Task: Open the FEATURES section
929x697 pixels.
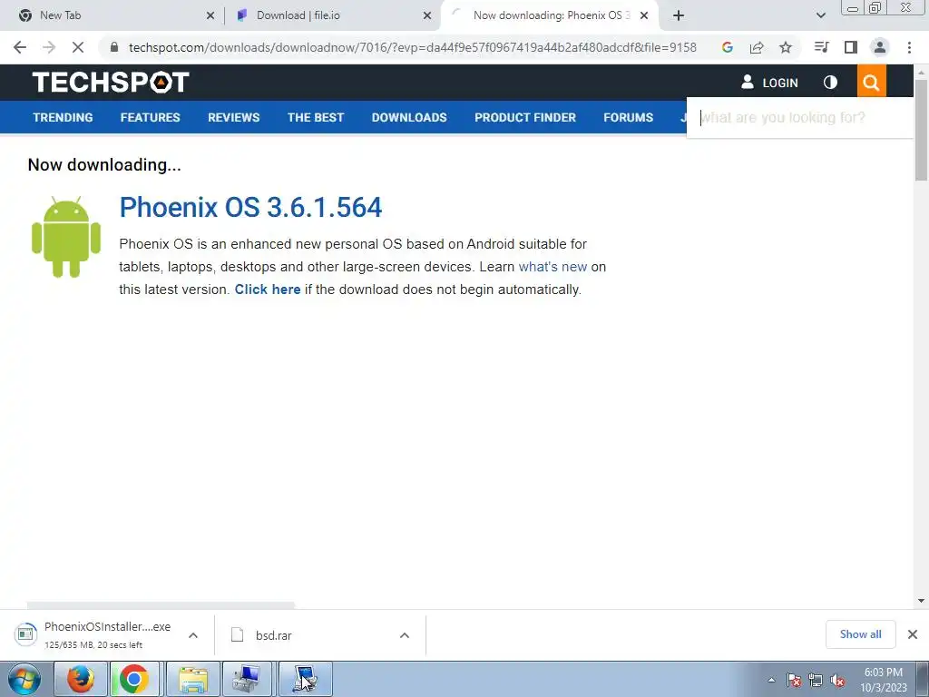Action: (x=151, y=117)
